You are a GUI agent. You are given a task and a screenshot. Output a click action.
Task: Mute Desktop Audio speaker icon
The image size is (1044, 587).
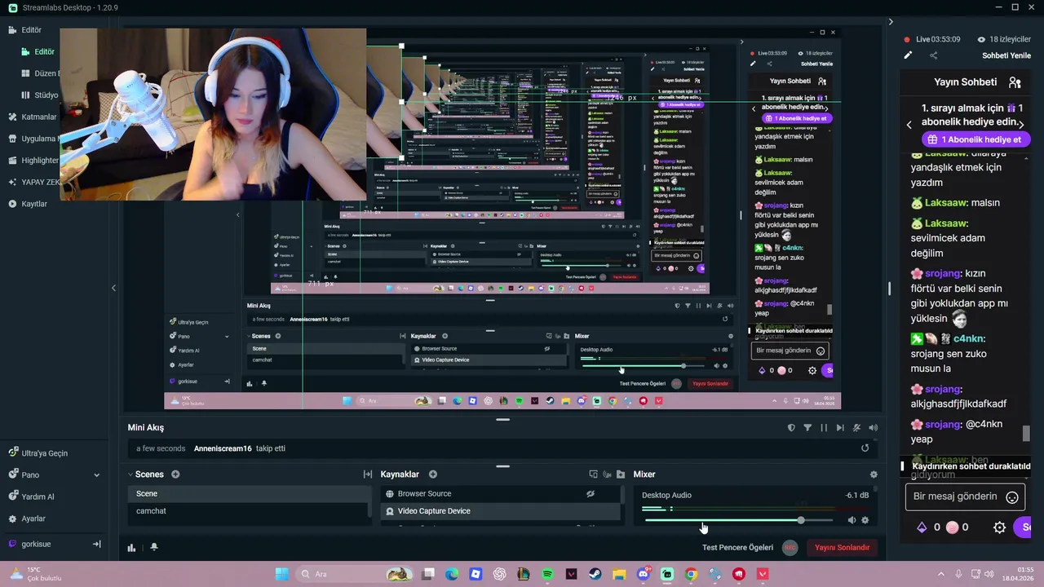(852, 520)
